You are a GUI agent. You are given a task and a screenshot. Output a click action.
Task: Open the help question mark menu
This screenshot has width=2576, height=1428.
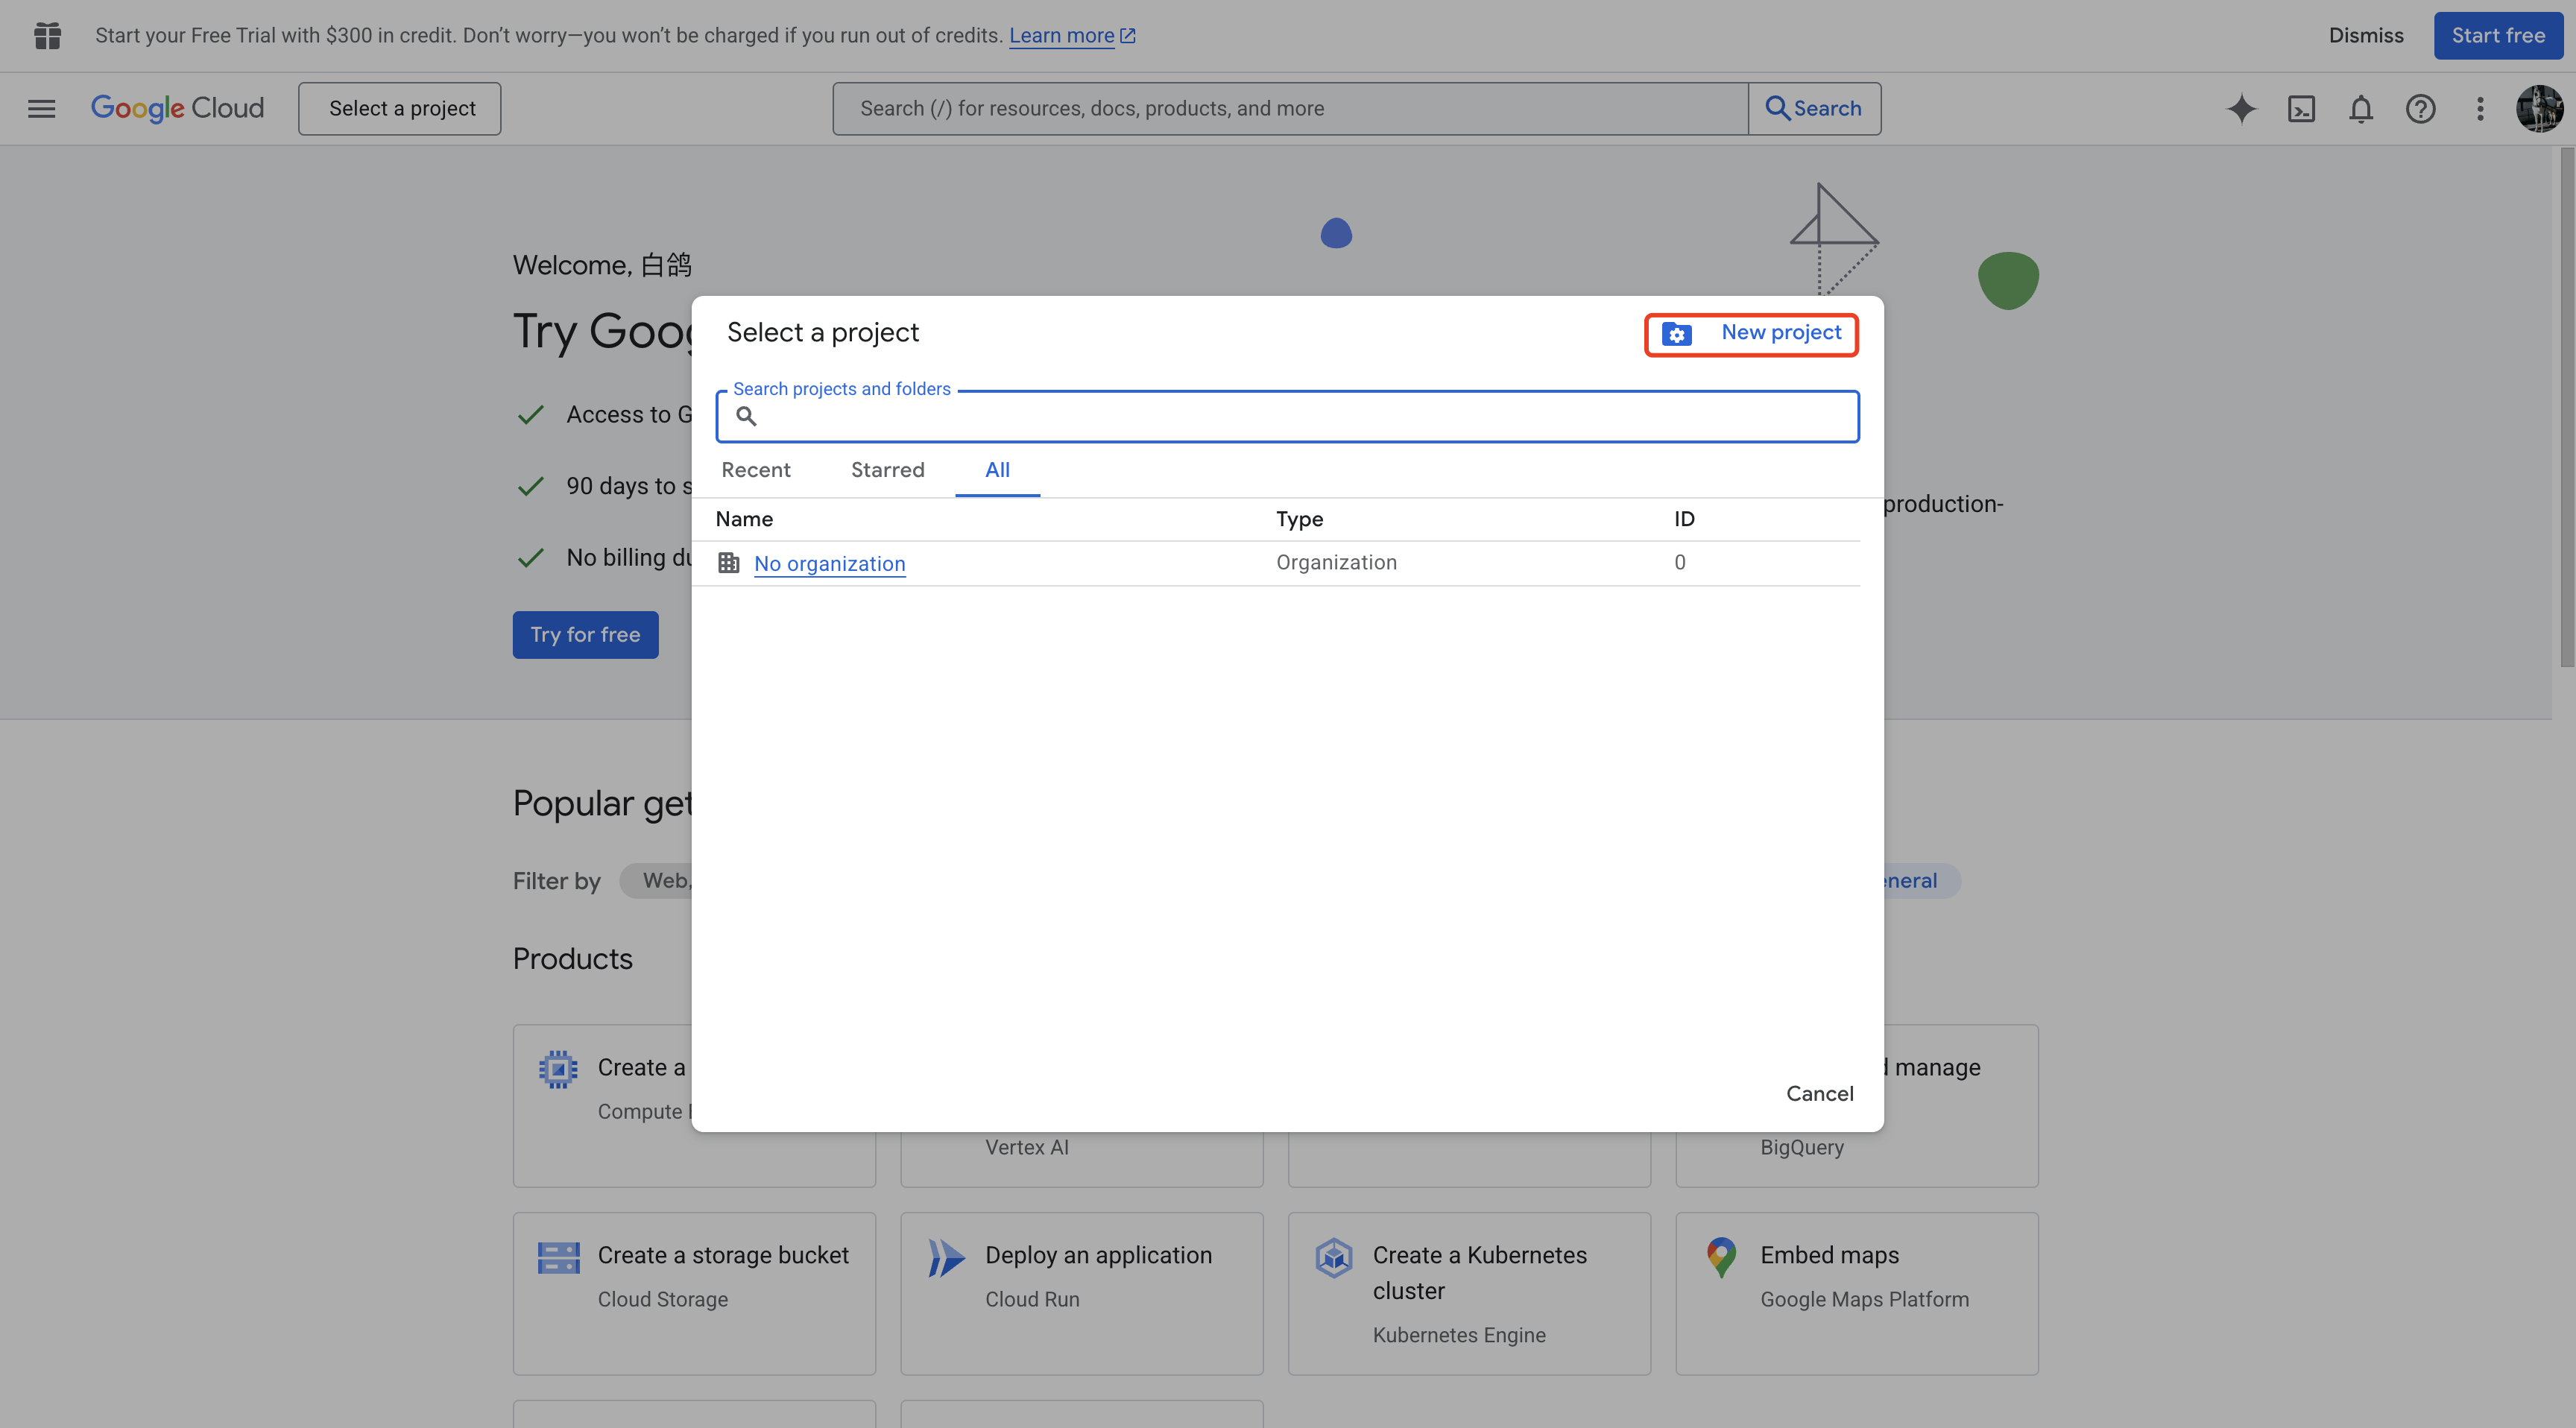click(2420, 108)
